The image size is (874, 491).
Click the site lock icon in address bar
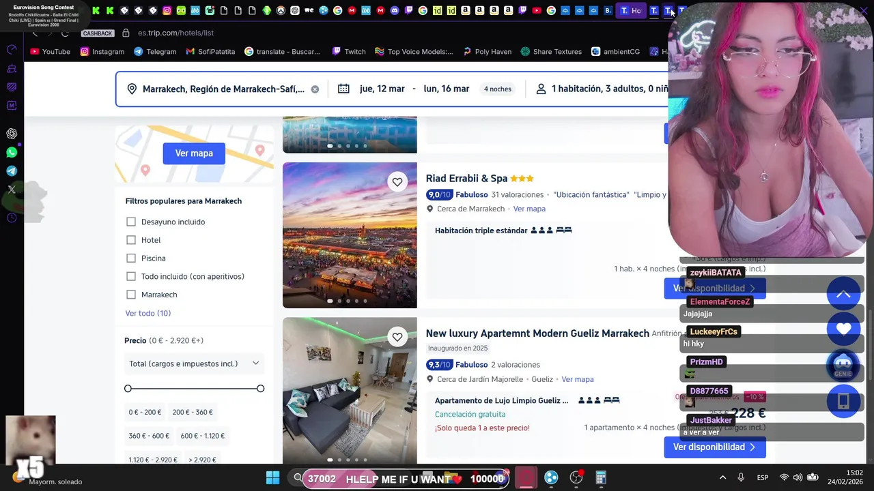[126, 33]
